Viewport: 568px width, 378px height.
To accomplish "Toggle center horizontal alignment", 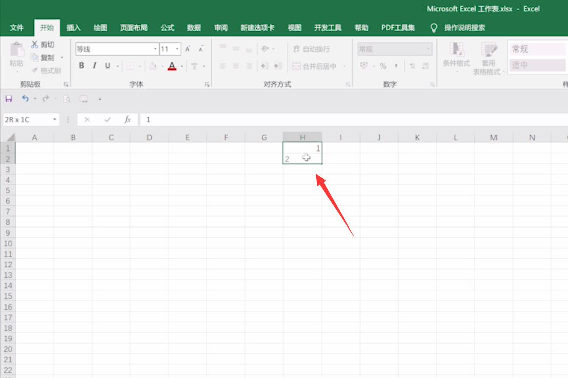I will (x=236, y=66).
